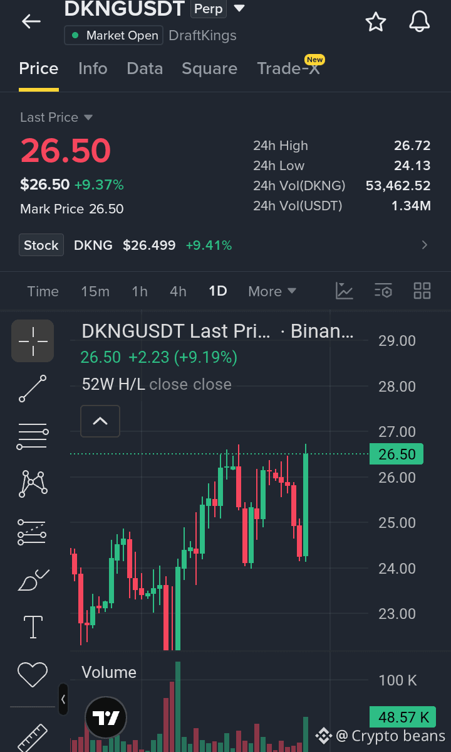Open chart indicators line-chart icon

(345, 291)
